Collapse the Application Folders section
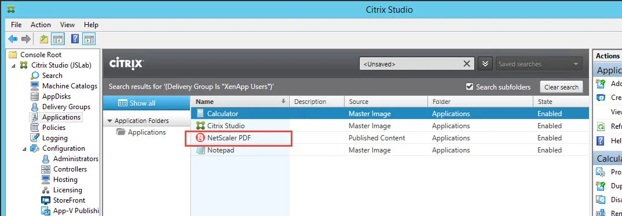 pyautogui.click(x=110, y=121)
